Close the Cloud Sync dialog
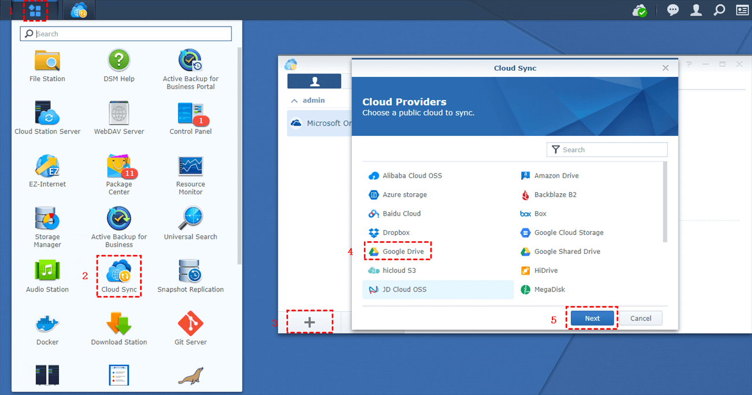The image size is (752, 395). click(x=665, y=68)
